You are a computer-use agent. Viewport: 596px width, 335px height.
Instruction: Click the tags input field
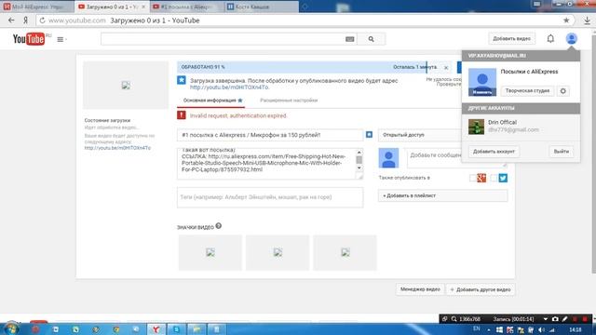pyautogui.click(x=270, y=197)
